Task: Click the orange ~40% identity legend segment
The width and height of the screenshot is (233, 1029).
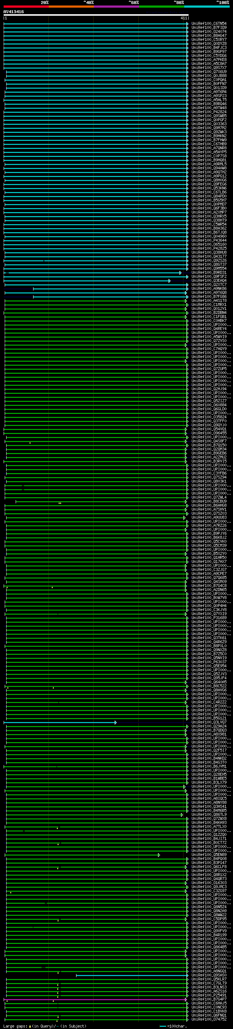Action: [x=71, y=7]
